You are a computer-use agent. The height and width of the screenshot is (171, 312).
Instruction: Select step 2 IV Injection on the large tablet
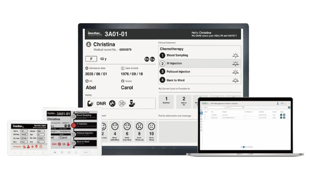point(200,64)
